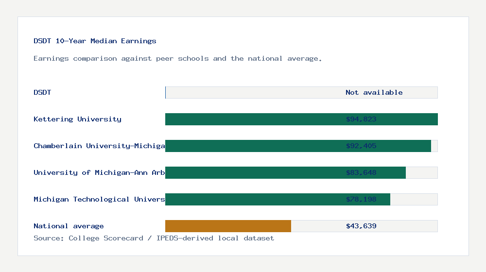486x272 pixels.
Task: Select the University of Michigan-Ann Arbor label
Action: coord(99,172)
